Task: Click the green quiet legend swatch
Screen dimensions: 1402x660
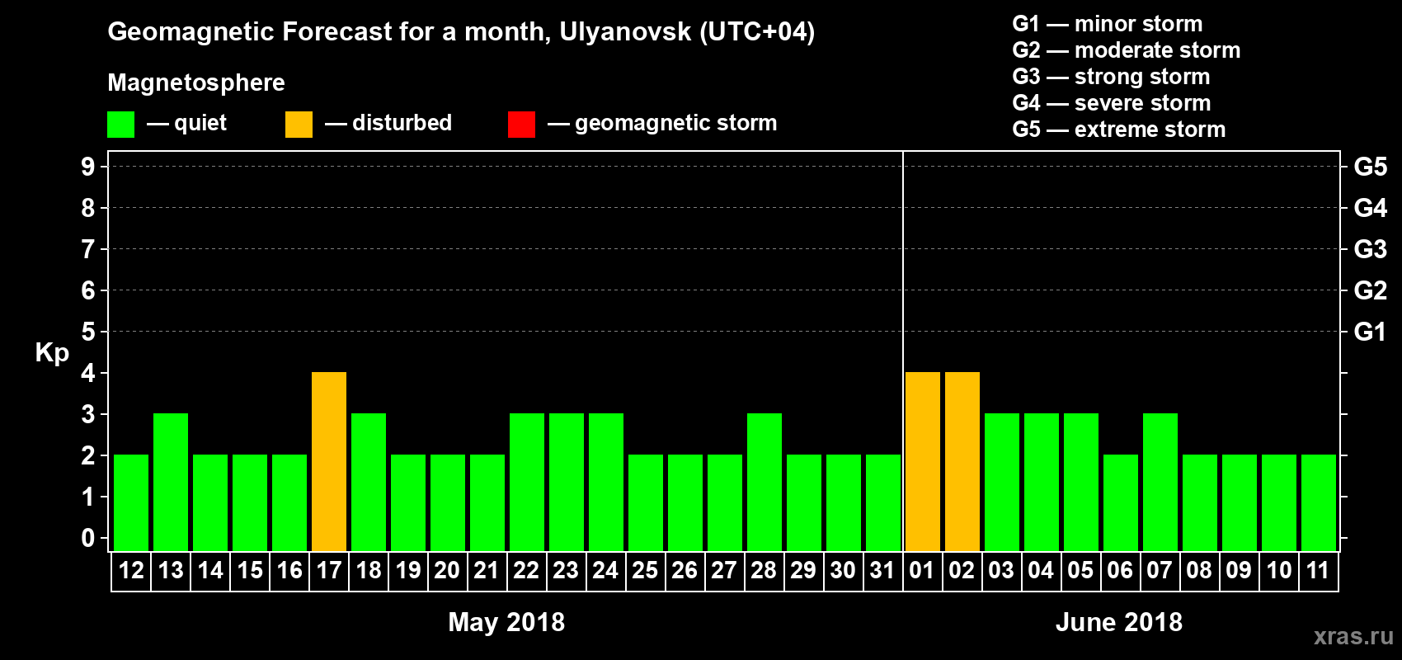Action: tap(120, 125)
